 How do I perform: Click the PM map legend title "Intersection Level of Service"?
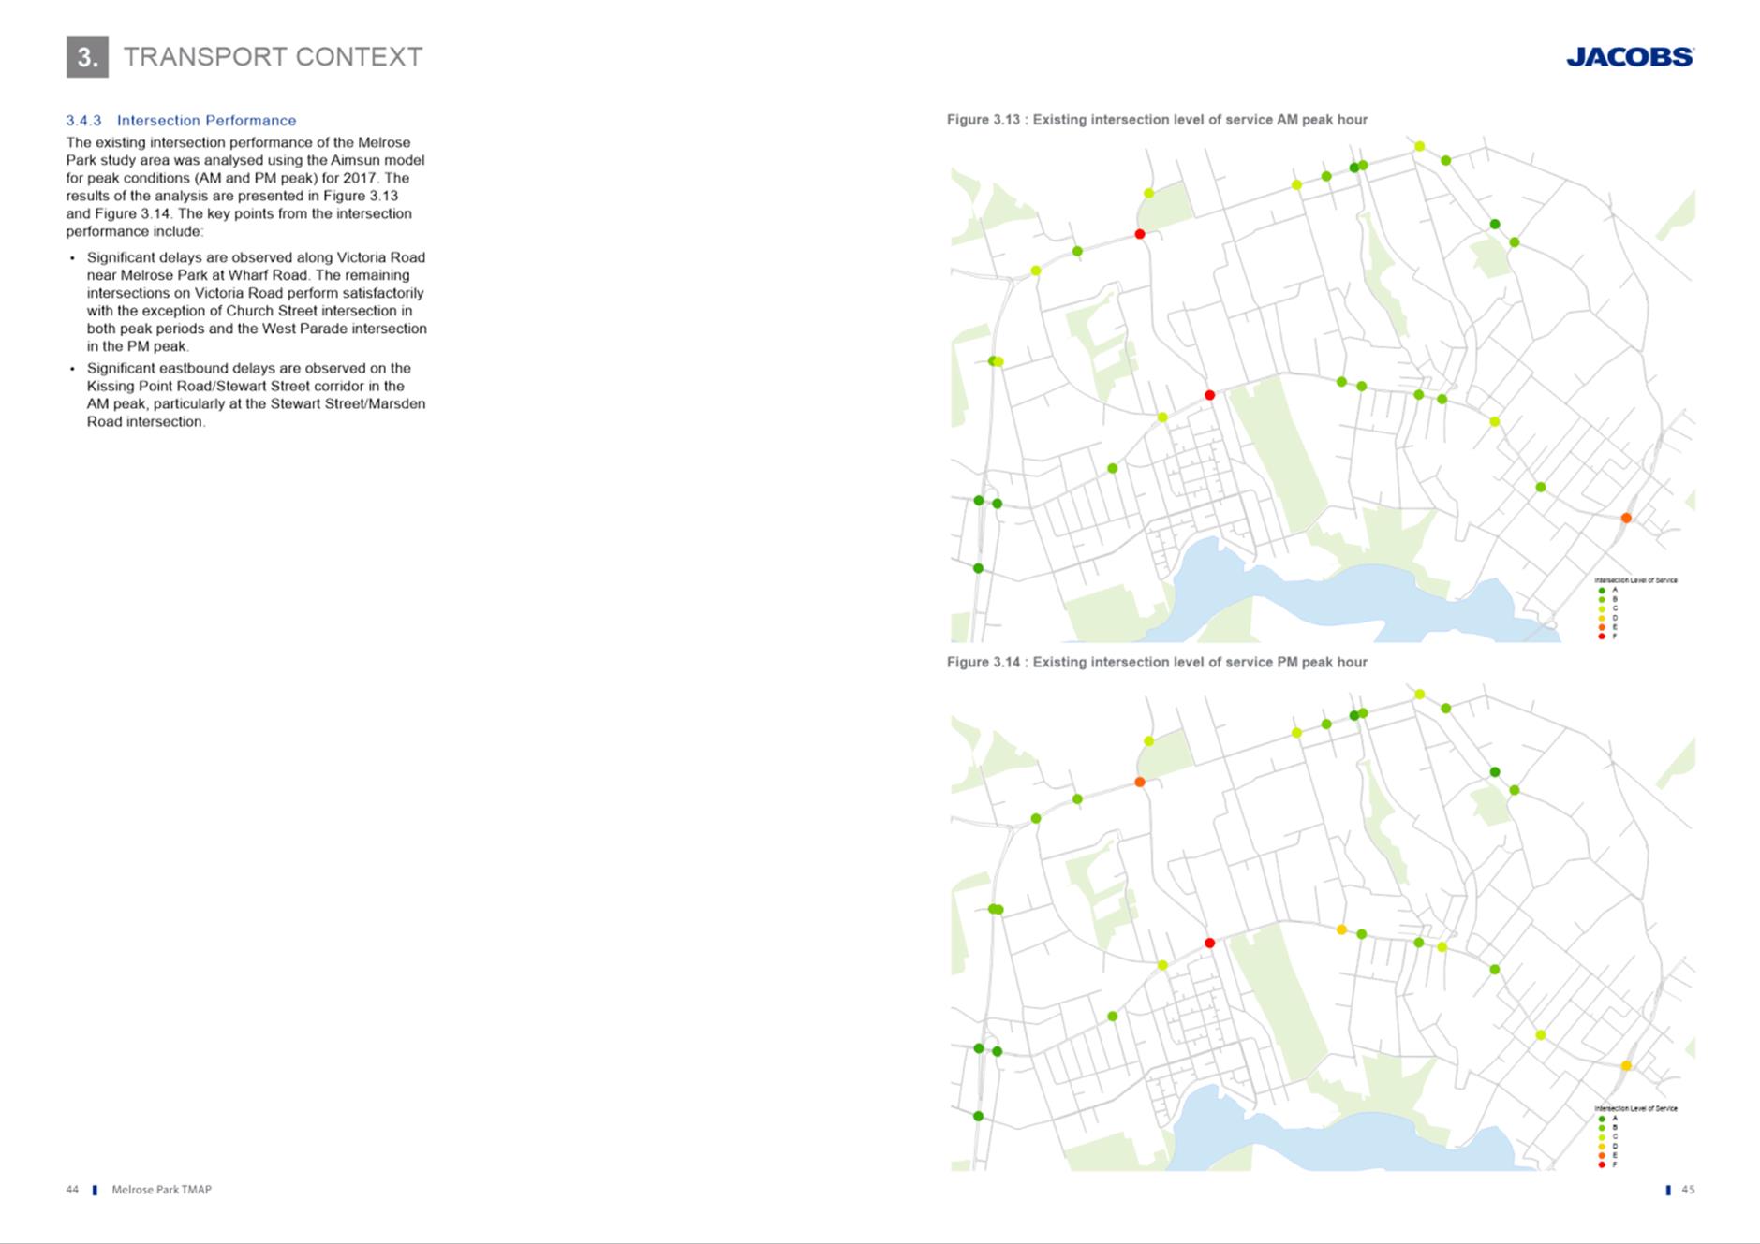click(x=1635, y=1108)
